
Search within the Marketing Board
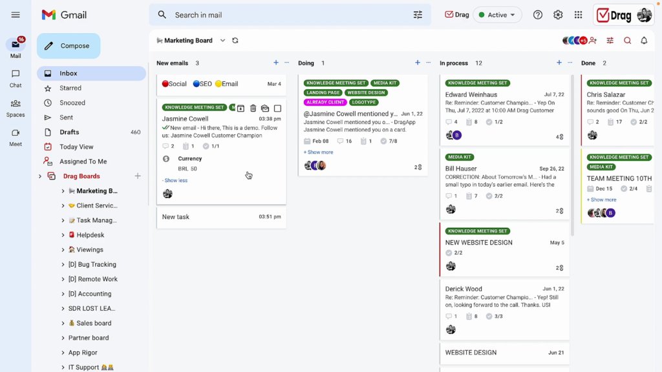[x=627, y=41]
